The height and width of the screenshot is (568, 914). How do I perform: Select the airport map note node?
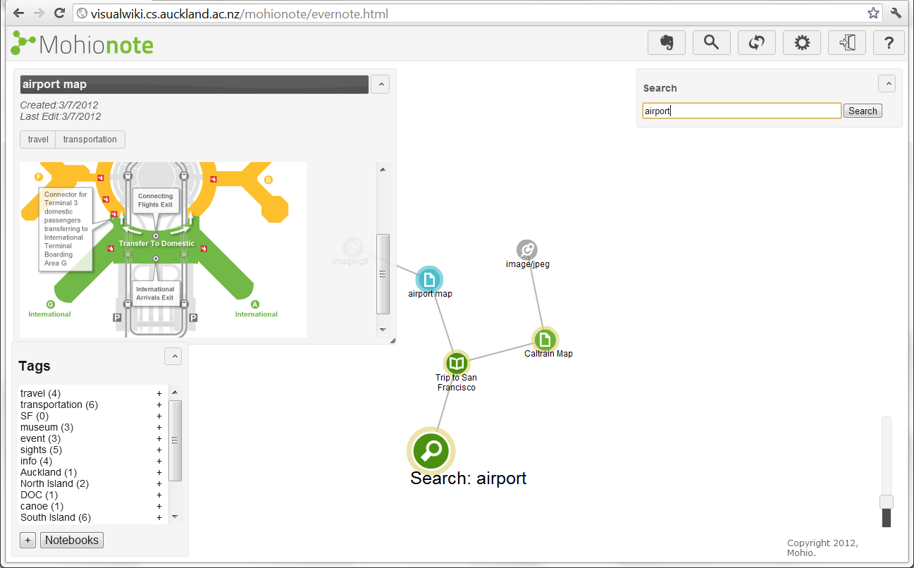click(429, 279)
